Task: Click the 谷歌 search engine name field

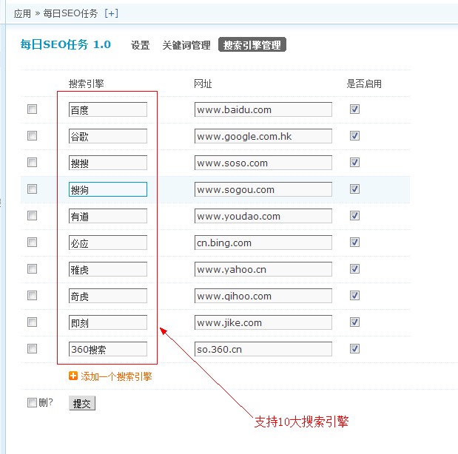Action: tap(108, 136)
